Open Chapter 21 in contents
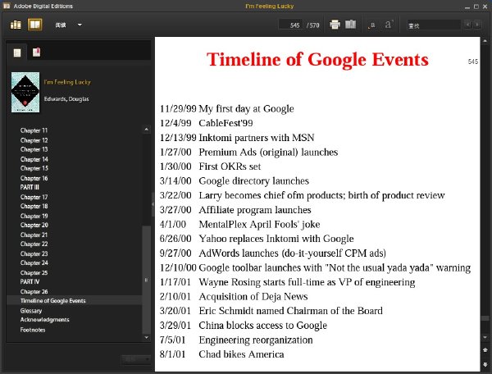 click(x=34, y=235)
